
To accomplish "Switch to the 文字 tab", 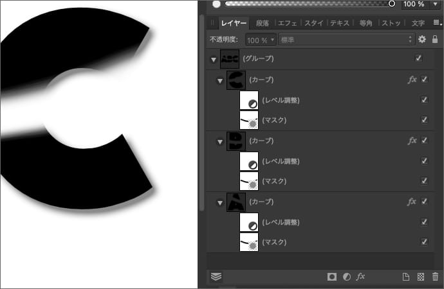I will coord(418,22).
